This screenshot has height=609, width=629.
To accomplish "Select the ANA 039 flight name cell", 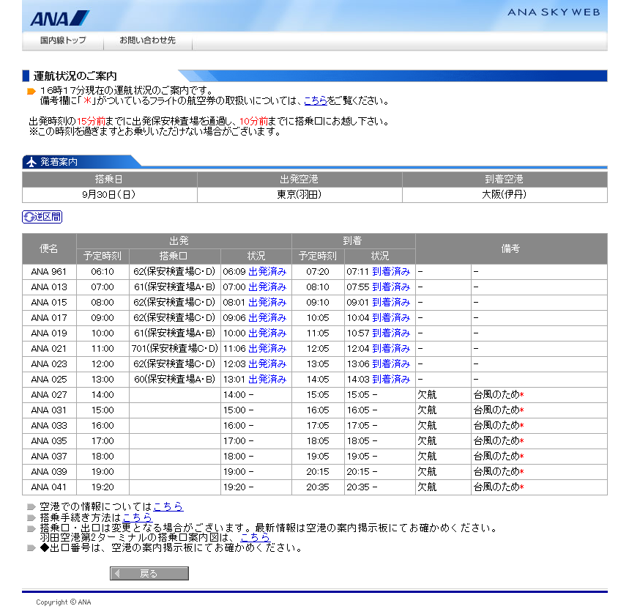I will pos(49,472).
